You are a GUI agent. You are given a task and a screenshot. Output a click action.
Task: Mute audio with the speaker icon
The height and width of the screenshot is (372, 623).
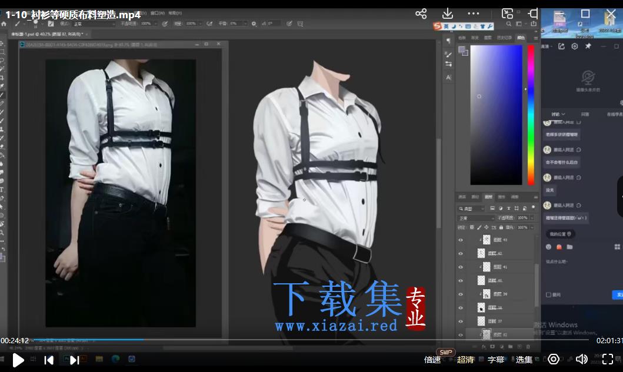581,359
